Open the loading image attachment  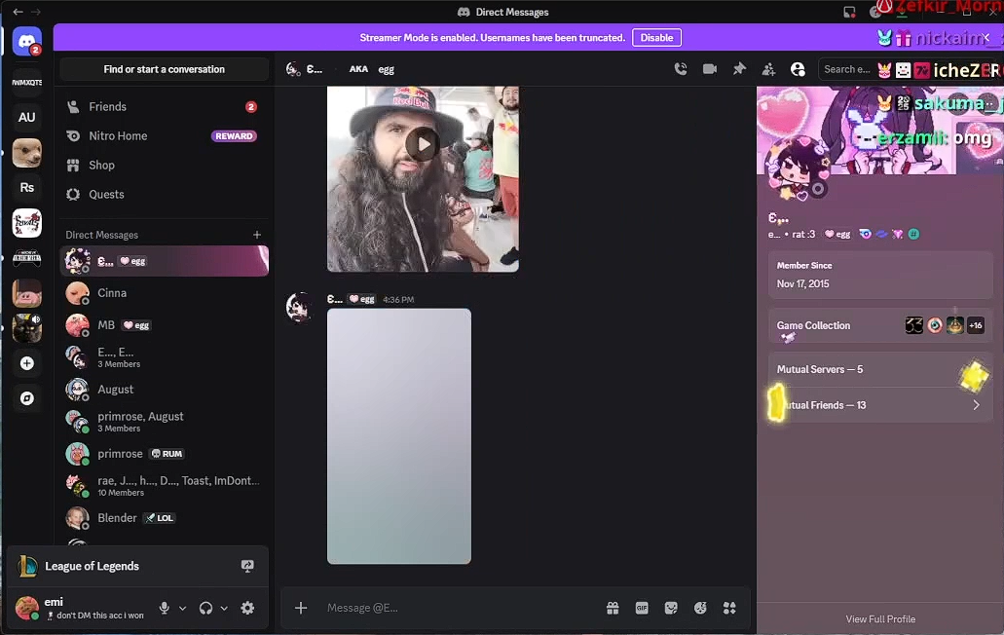tap(399, 436)
